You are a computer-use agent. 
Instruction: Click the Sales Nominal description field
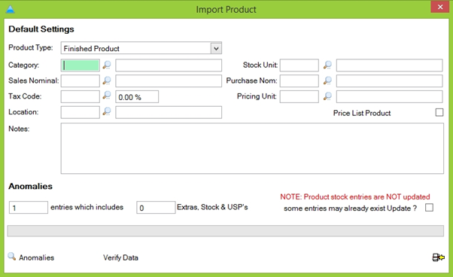(169, 81)
